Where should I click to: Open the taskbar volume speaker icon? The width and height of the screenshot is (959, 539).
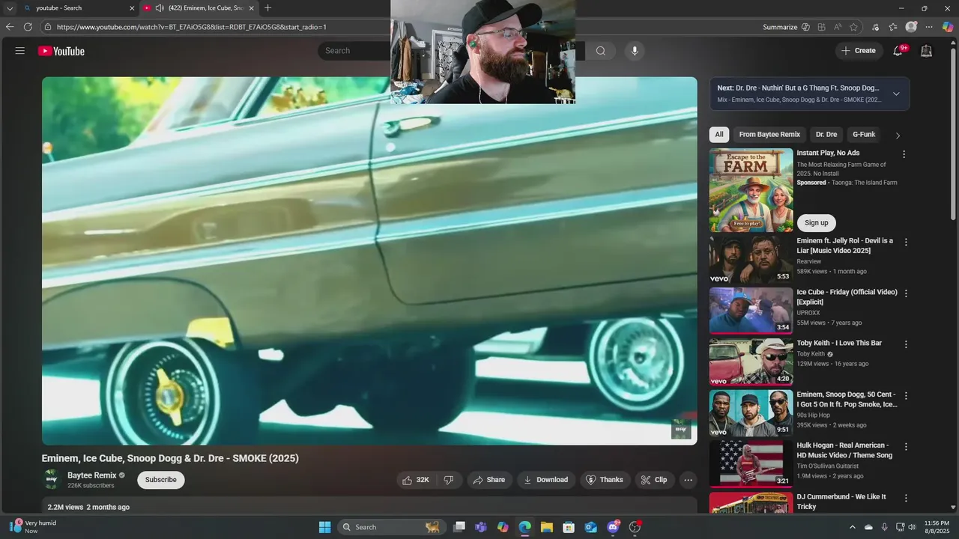[912, 527]
